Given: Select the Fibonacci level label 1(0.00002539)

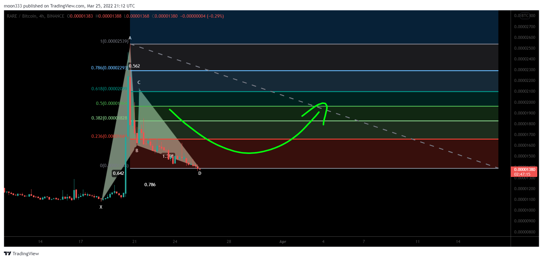Looking at the screenshot, I should point(114,41).
